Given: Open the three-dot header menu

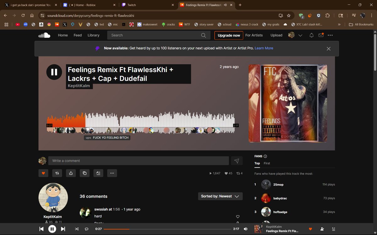Looking at the screenshot, I should tap(330, 35).
